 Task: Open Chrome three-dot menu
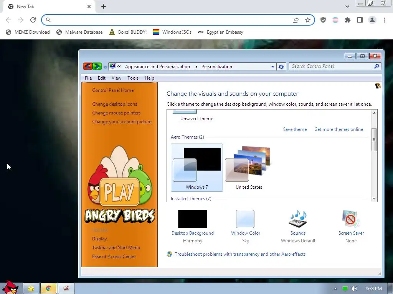pyautogui.click(x=385, y=20)
